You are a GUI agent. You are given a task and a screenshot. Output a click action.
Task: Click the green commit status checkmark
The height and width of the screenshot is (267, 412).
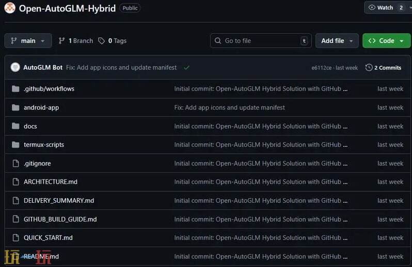(186, 67)
